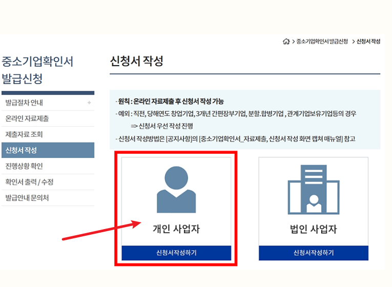392x287 pixels.
Task: Open the 온라인 자료제출 menu item
Action: [x=48, y=118]
